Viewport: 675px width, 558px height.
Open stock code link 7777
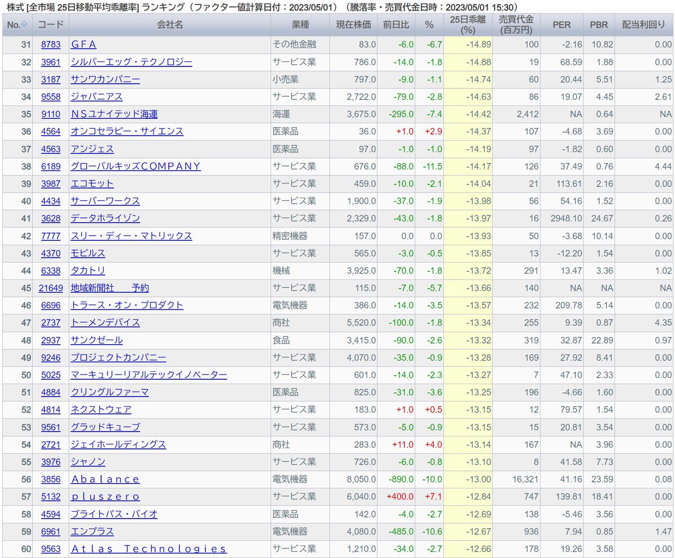click(x=51, y=236)
